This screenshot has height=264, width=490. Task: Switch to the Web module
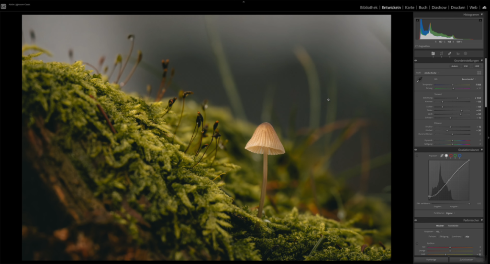[473, 8]
